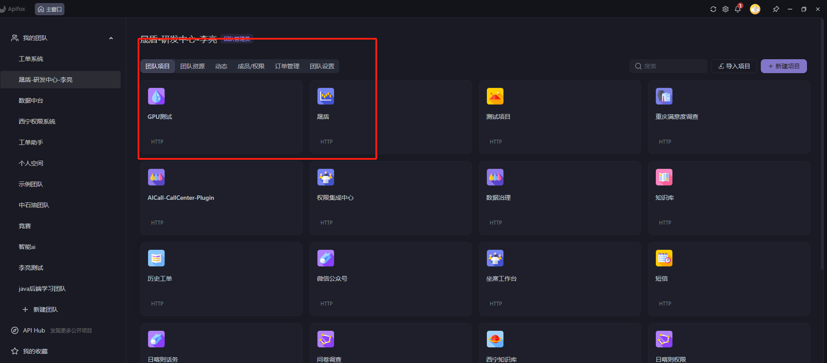This screenshot has height=363, width=827.
Task: Open the AICall-CallCenter-Plugin project icon
Action: click(156, 177)
